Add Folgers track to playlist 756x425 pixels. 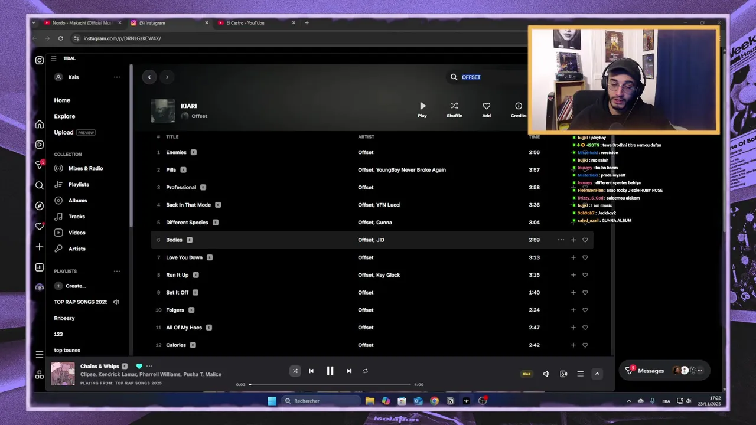(573, 310)
